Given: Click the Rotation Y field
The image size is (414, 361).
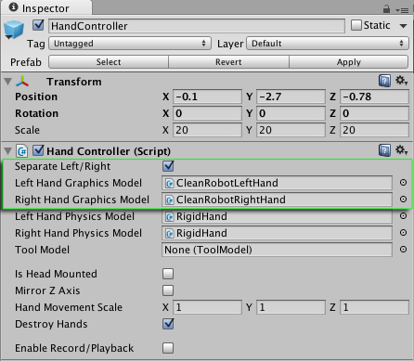Looking at the screenshot, I should click(291, 113).
